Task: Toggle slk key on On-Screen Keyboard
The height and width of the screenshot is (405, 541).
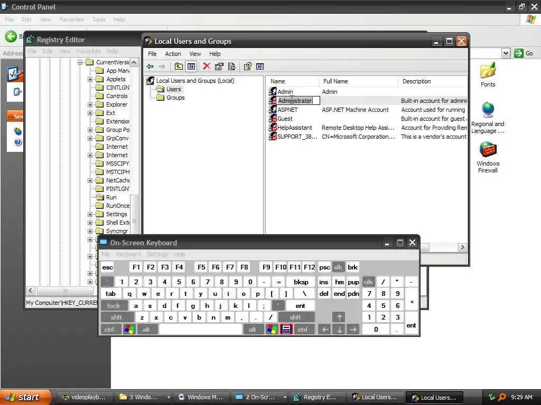Action: (x=338, y=267)
